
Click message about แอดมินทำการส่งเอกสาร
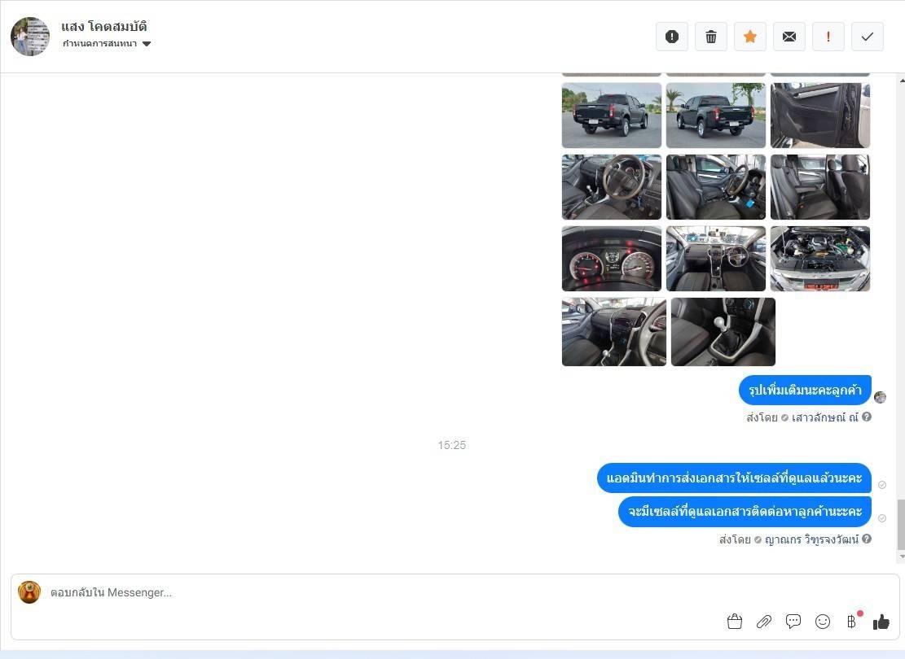pyautogui.click(x=734, y=478)
